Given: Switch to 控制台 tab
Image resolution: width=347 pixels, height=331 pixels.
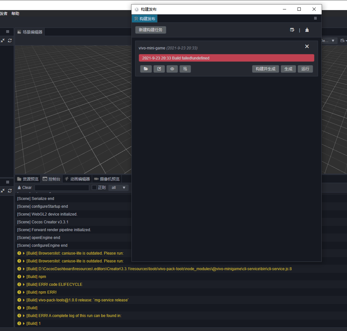Looking at the screenshot, I should coord(51,179).
